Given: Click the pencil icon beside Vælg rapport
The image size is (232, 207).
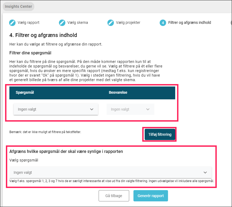Looking at the screenshot, I should click(x=12, y=22).
